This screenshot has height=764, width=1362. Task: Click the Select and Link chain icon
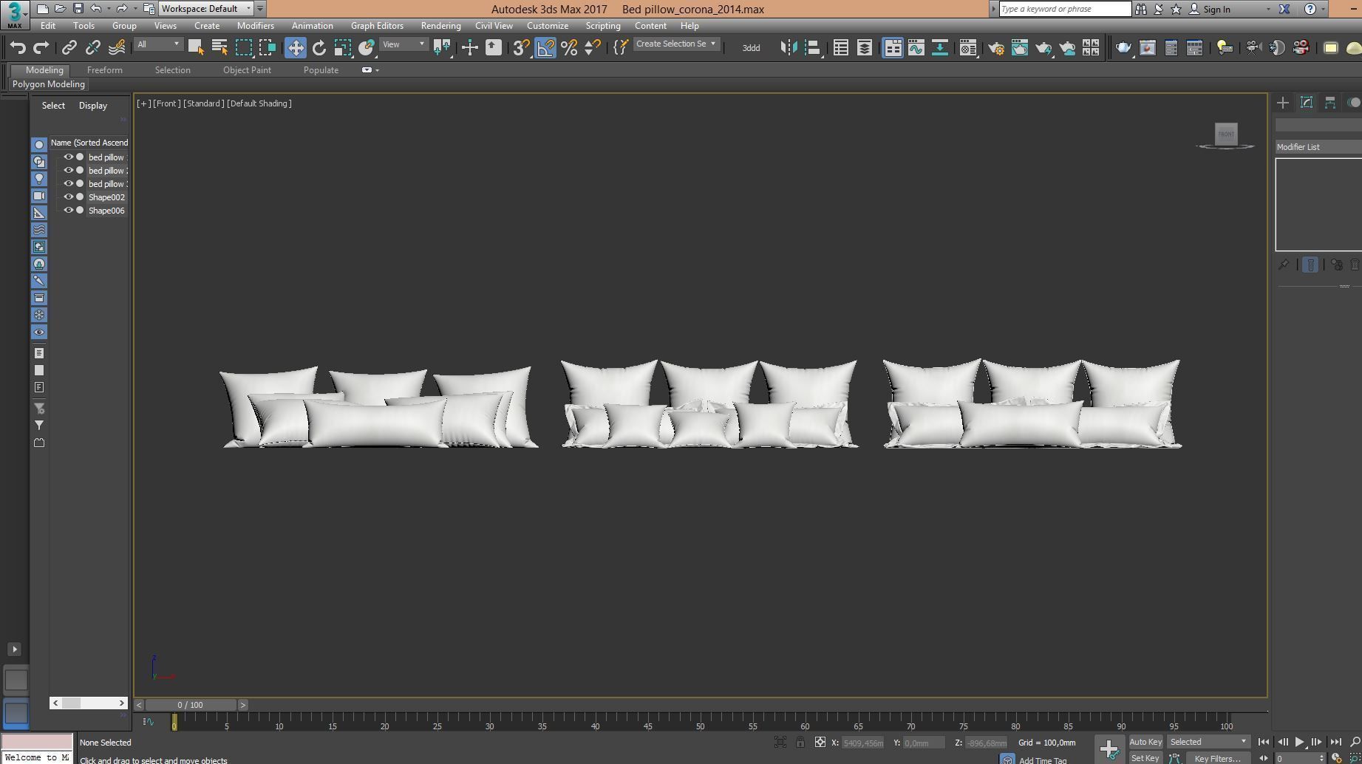[69, 48]
